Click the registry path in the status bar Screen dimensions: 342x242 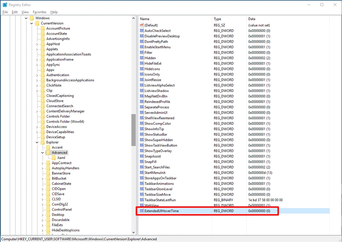79,239
